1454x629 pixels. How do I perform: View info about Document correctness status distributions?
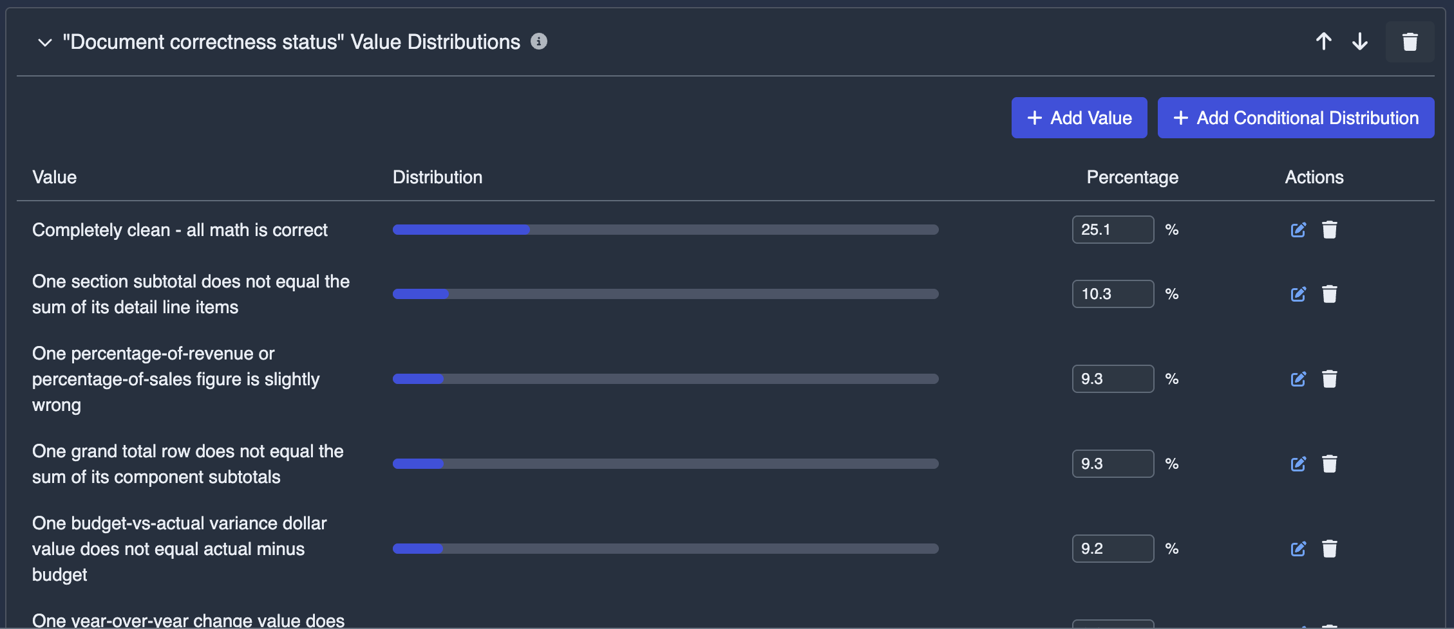coord(540,41)
